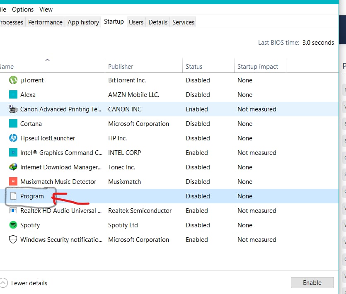Click the Musixmatch red icon
346x294 pixels.
click(13, 181)
